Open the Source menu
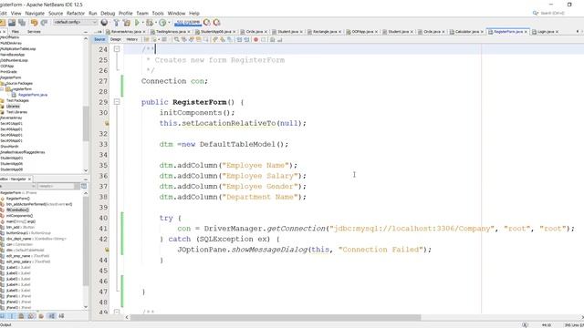Screen dimensions: 584x328 [x=56, y=13]
